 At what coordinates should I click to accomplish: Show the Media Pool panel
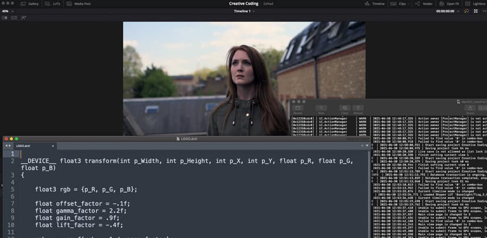pos(78,4)
